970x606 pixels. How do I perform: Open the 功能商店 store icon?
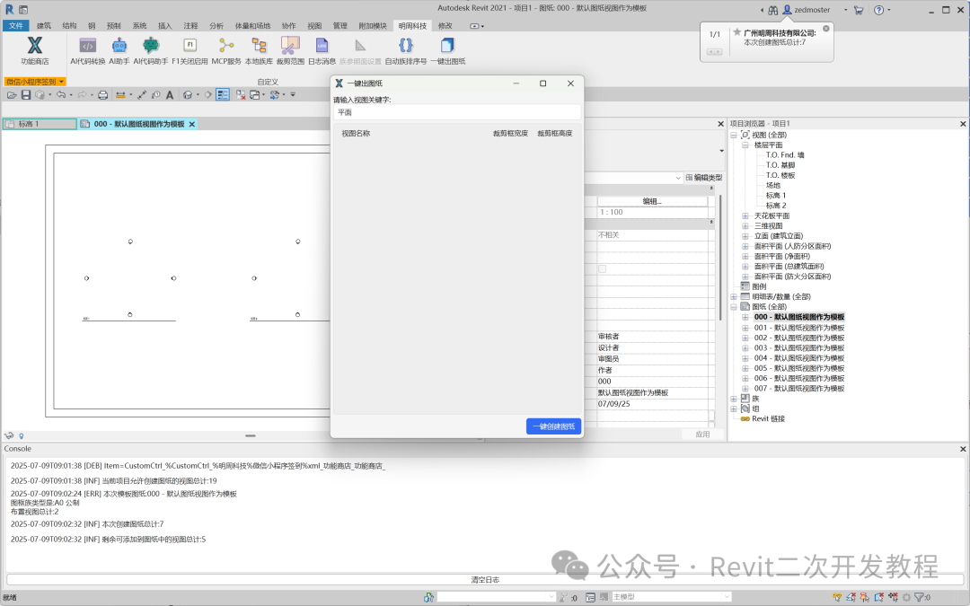pos(35,50)
